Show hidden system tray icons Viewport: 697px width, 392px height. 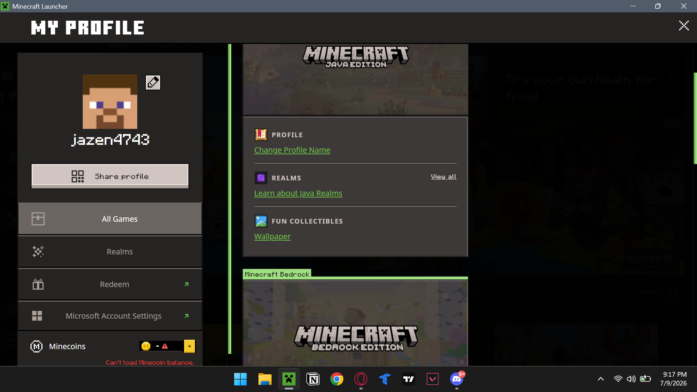click(x=601, y=379)
